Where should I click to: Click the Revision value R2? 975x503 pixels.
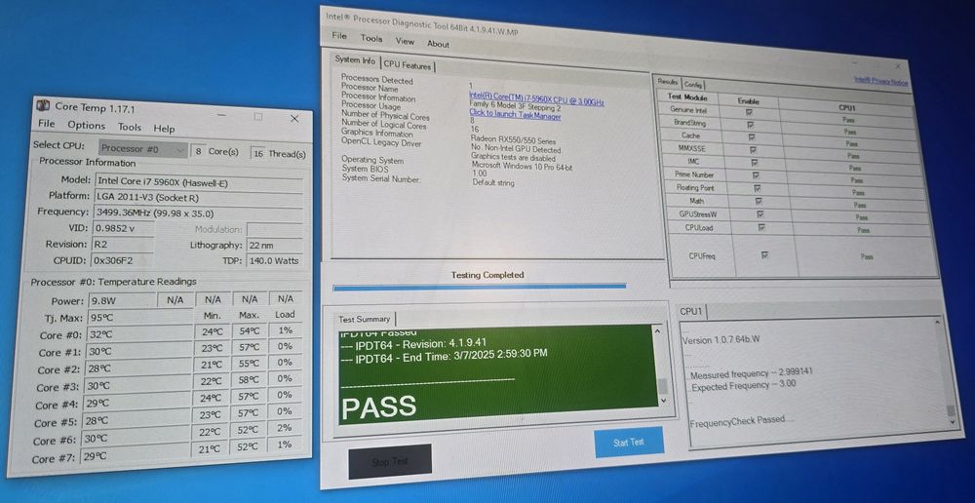[123, 244]
